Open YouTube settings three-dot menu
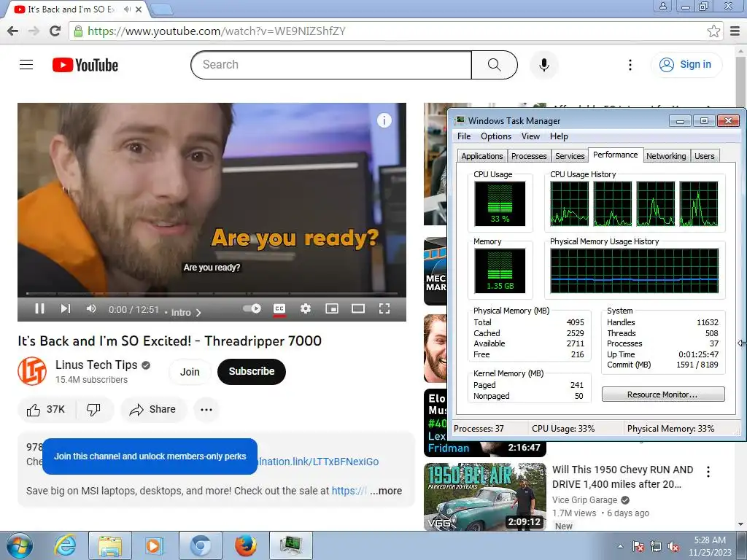The image size is (747, 560). click(630, 65)
